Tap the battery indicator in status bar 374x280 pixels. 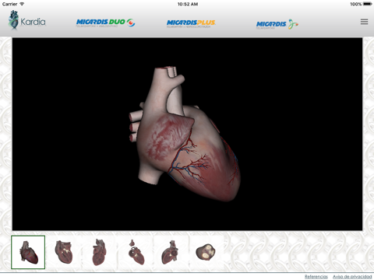click(x=368, y=4)
